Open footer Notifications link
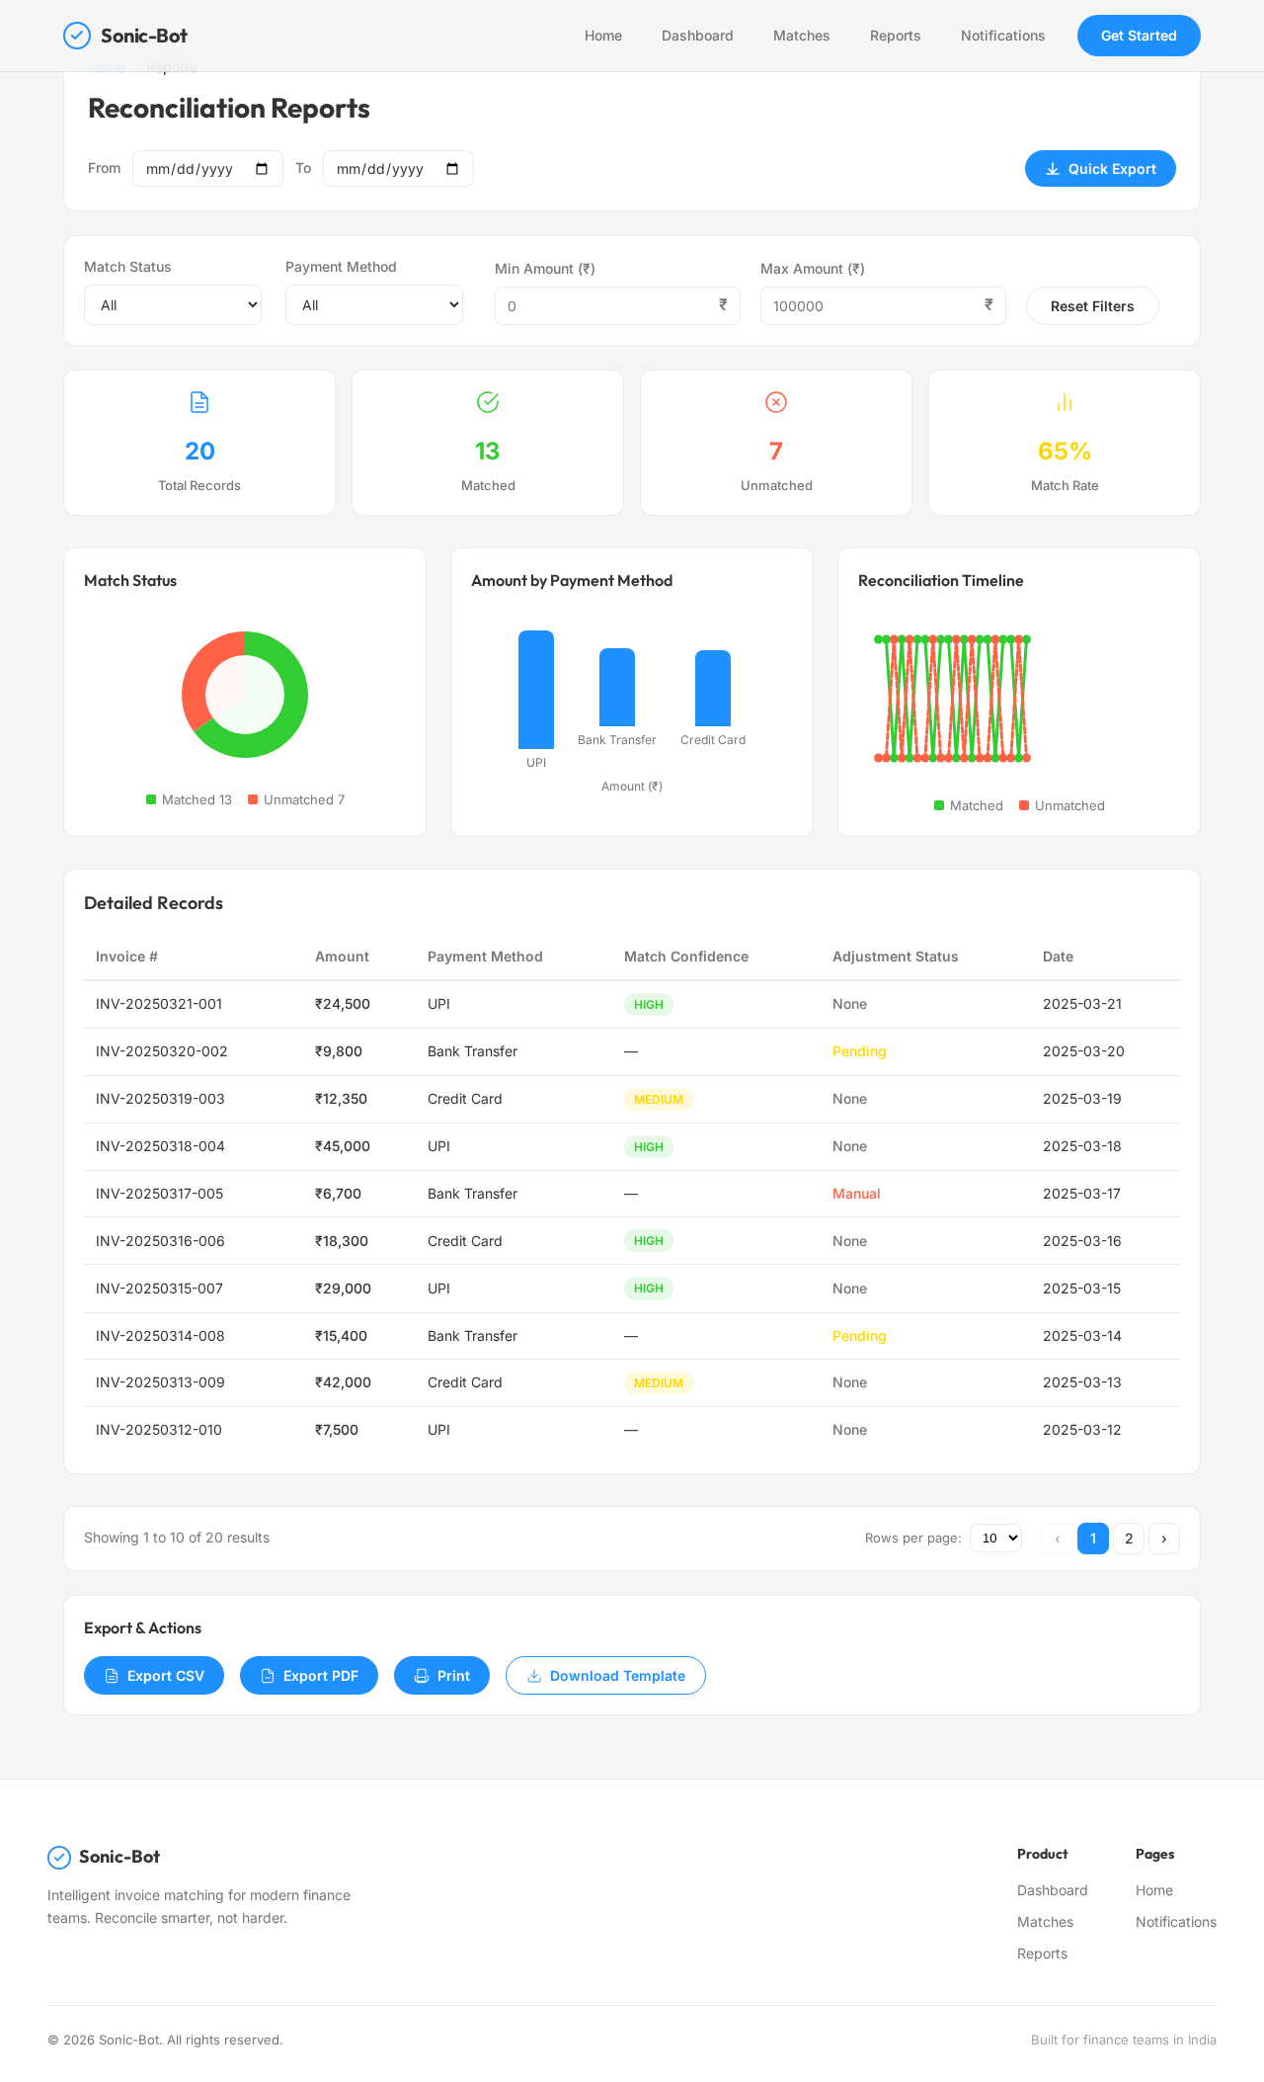This screenshot has height=2082, width=1264. pyautogui.click(x=1176, y=1922)
